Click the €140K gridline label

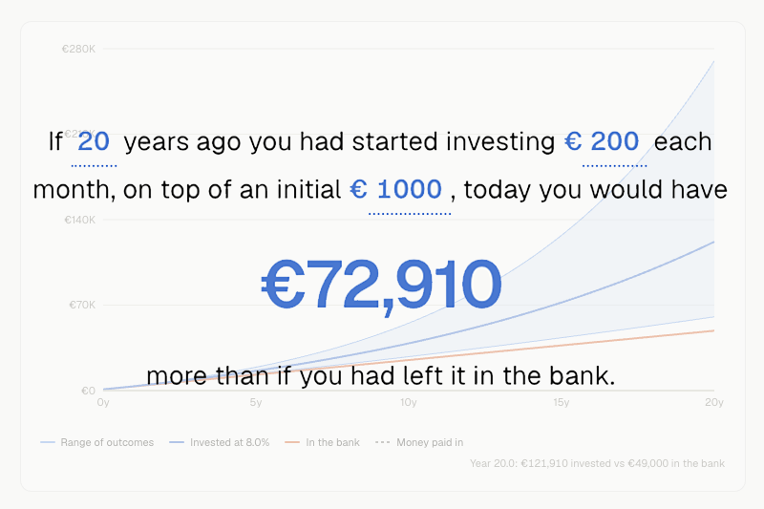[x=80, y=220]
